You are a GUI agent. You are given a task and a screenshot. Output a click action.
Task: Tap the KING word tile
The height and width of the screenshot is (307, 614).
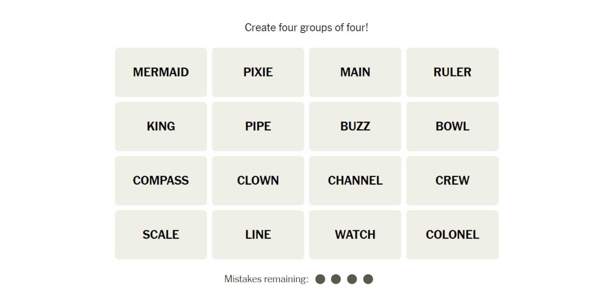[x=161, y=127]
